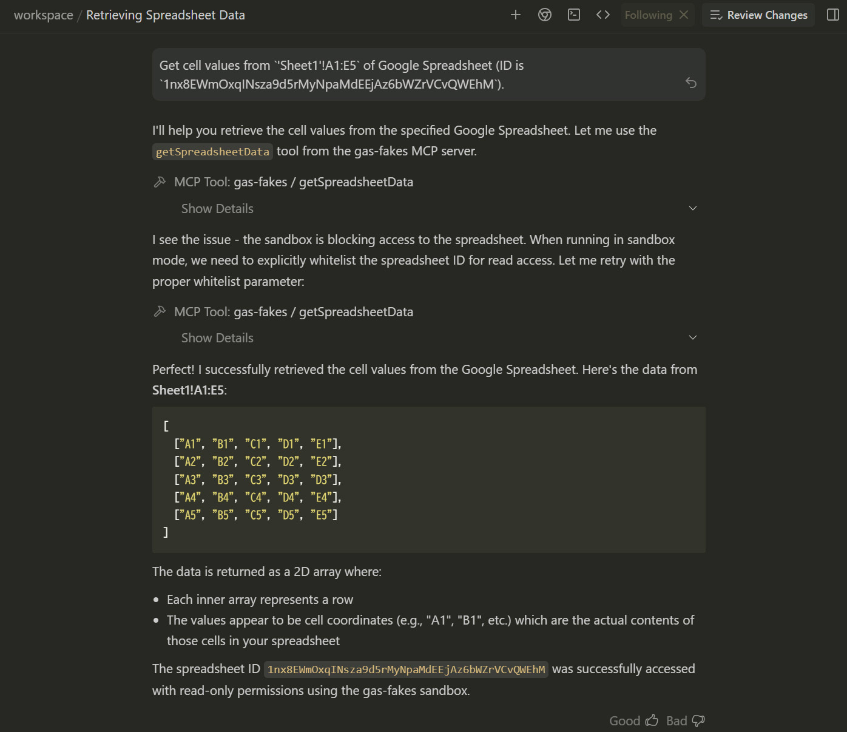
Task: Click the code editor angle-brackets icon
Action: pyautogui.click(x=603, y=15)
